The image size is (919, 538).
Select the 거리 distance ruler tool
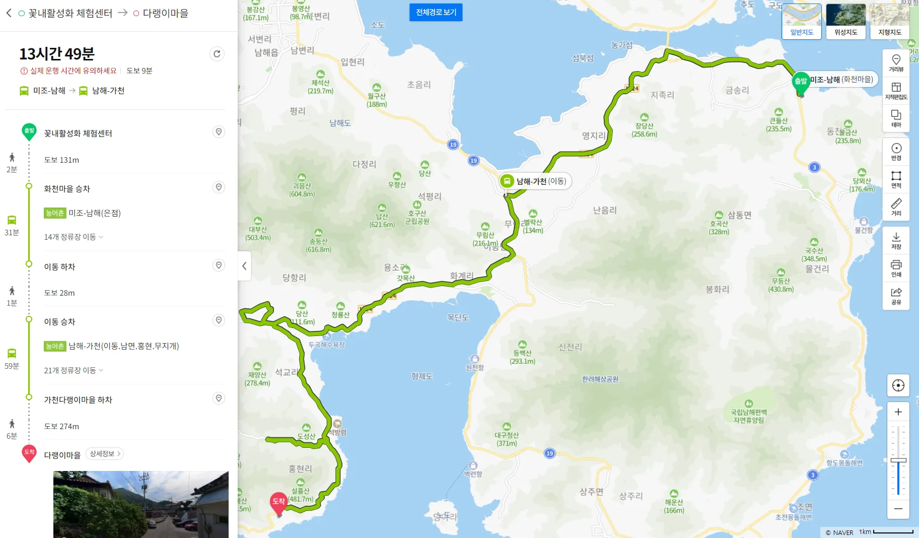pos(896,207)
